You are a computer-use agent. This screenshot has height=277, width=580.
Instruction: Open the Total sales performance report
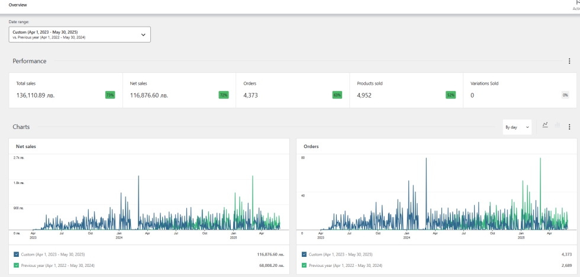click(x=65, y=91)
